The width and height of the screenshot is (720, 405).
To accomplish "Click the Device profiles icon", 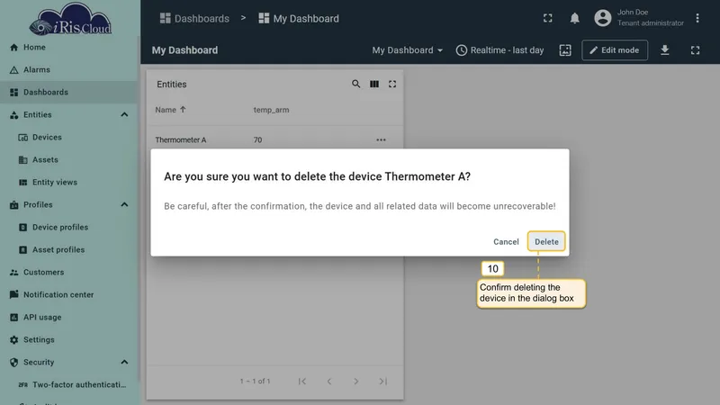I will pyautogui.click(x=23, y=228).
